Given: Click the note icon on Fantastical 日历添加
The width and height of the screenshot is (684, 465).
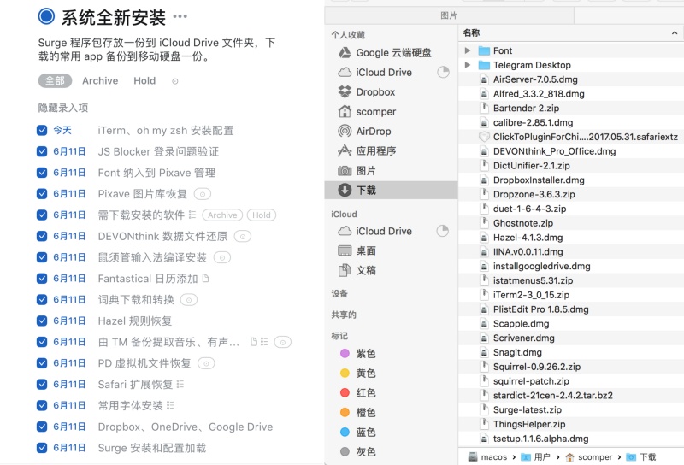Looking at the screenshot, I should tap(206, 278).
